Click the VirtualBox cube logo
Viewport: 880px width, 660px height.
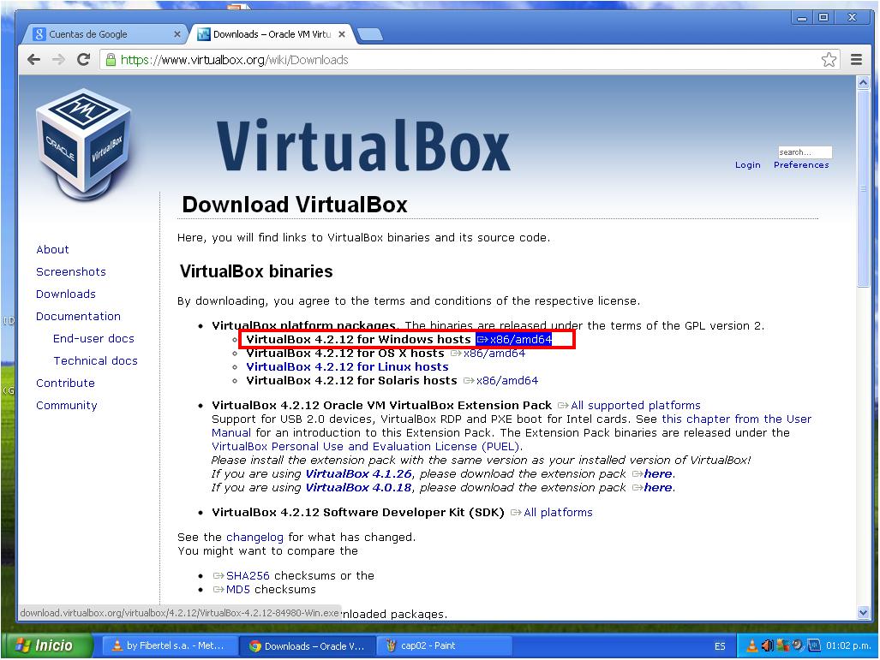84,143
